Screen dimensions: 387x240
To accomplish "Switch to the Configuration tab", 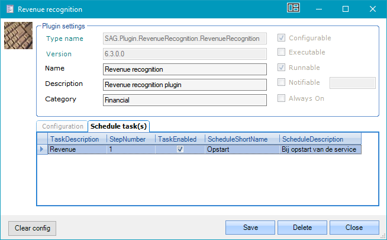I will click(62, 126).
